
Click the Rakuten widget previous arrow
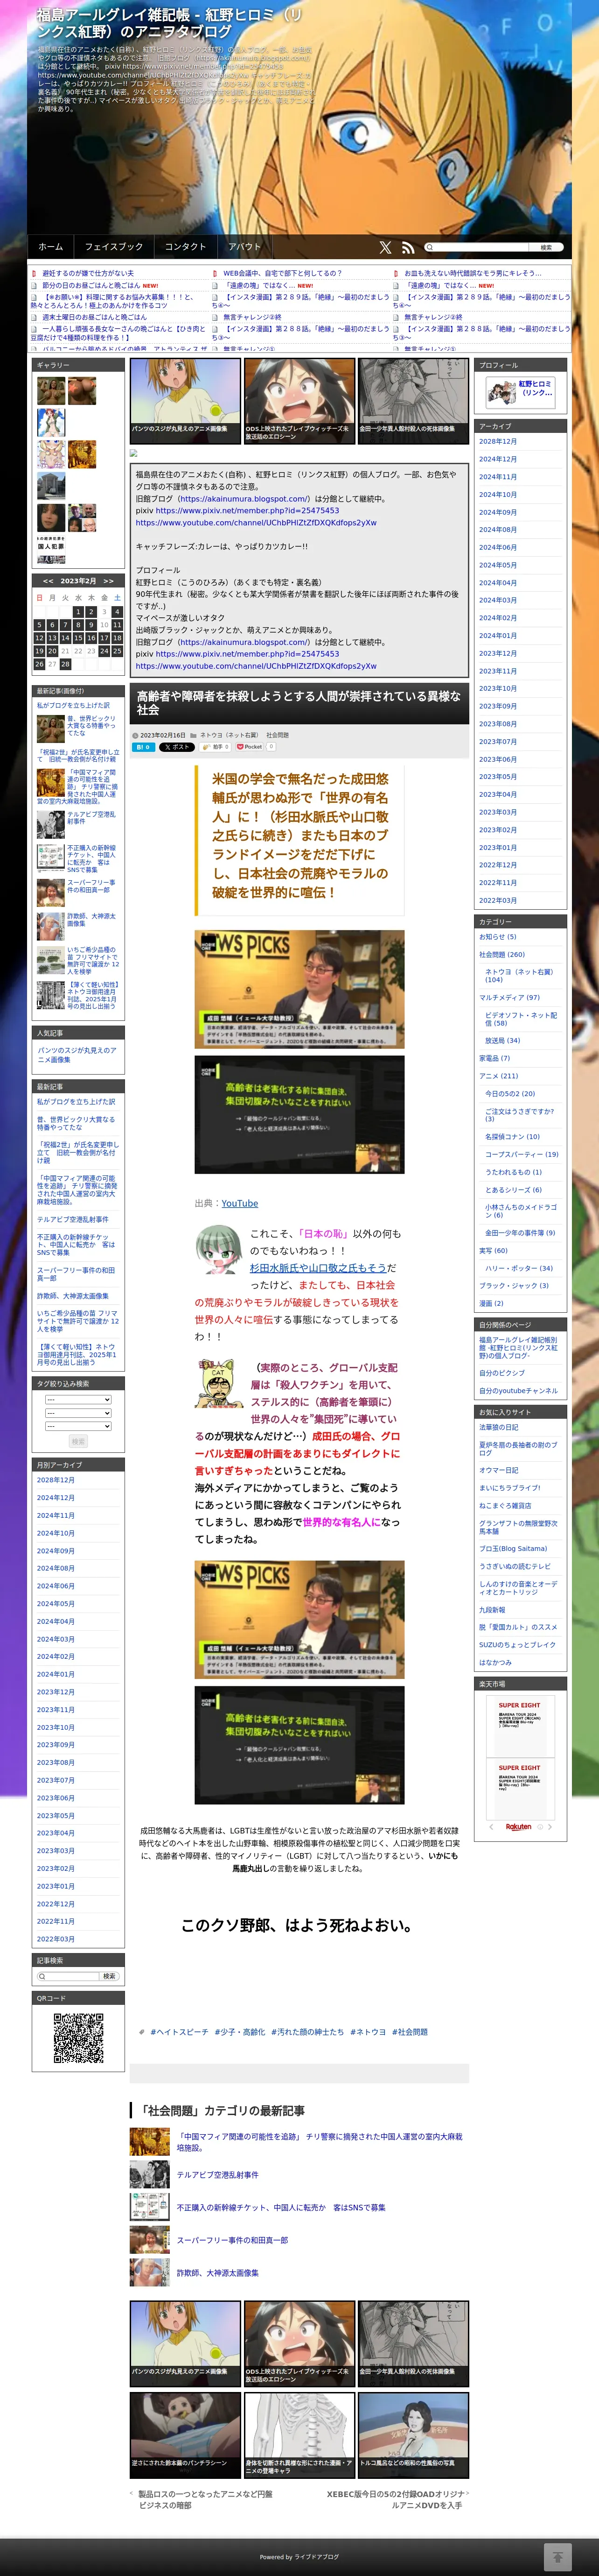tap(490, 1827)
